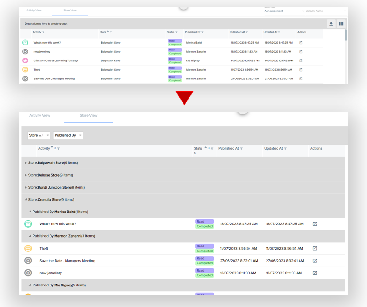The width and height of the screenshot is (367, 307).
Task: Collapse the Published By Mannon Zanarini group
Action: [30, 236]
